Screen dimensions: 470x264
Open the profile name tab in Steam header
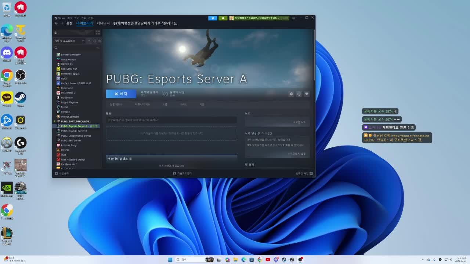click(145, 23)
